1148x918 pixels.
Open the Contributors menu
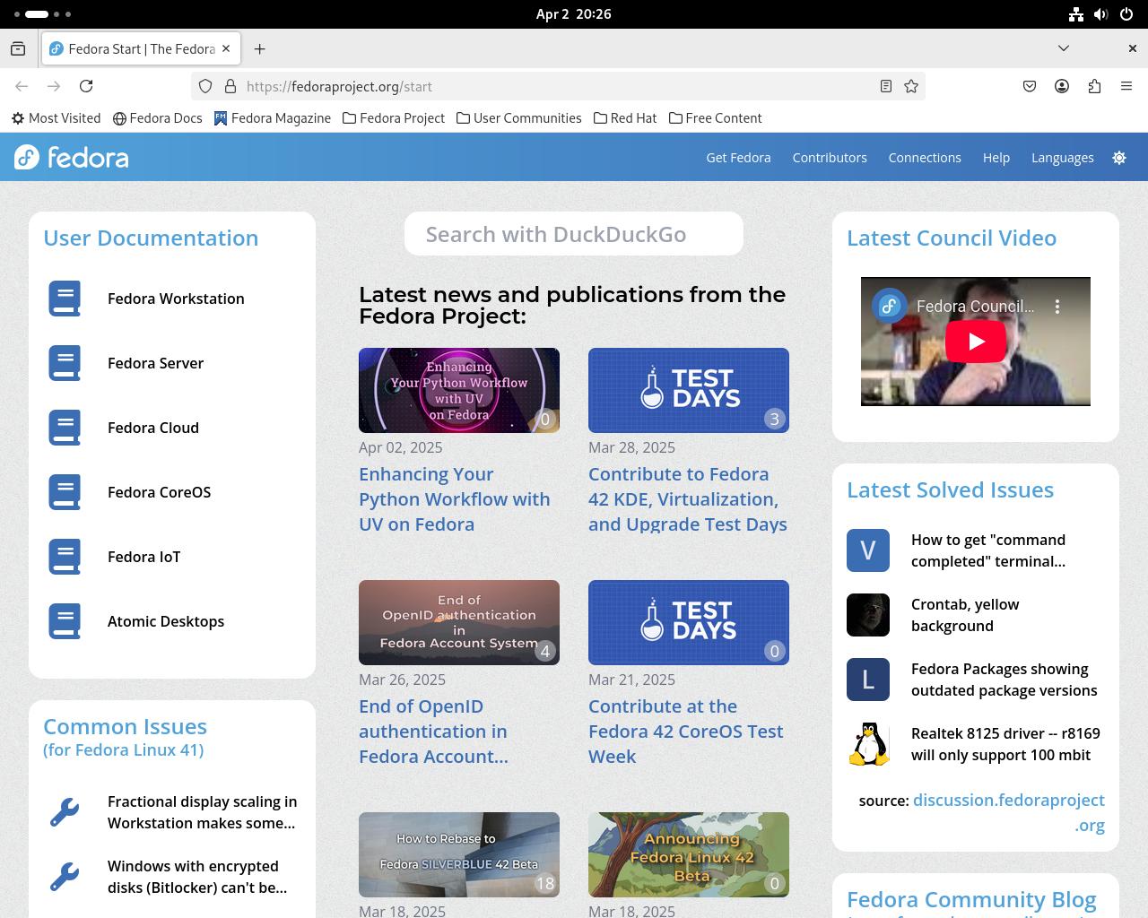point(830,157)
